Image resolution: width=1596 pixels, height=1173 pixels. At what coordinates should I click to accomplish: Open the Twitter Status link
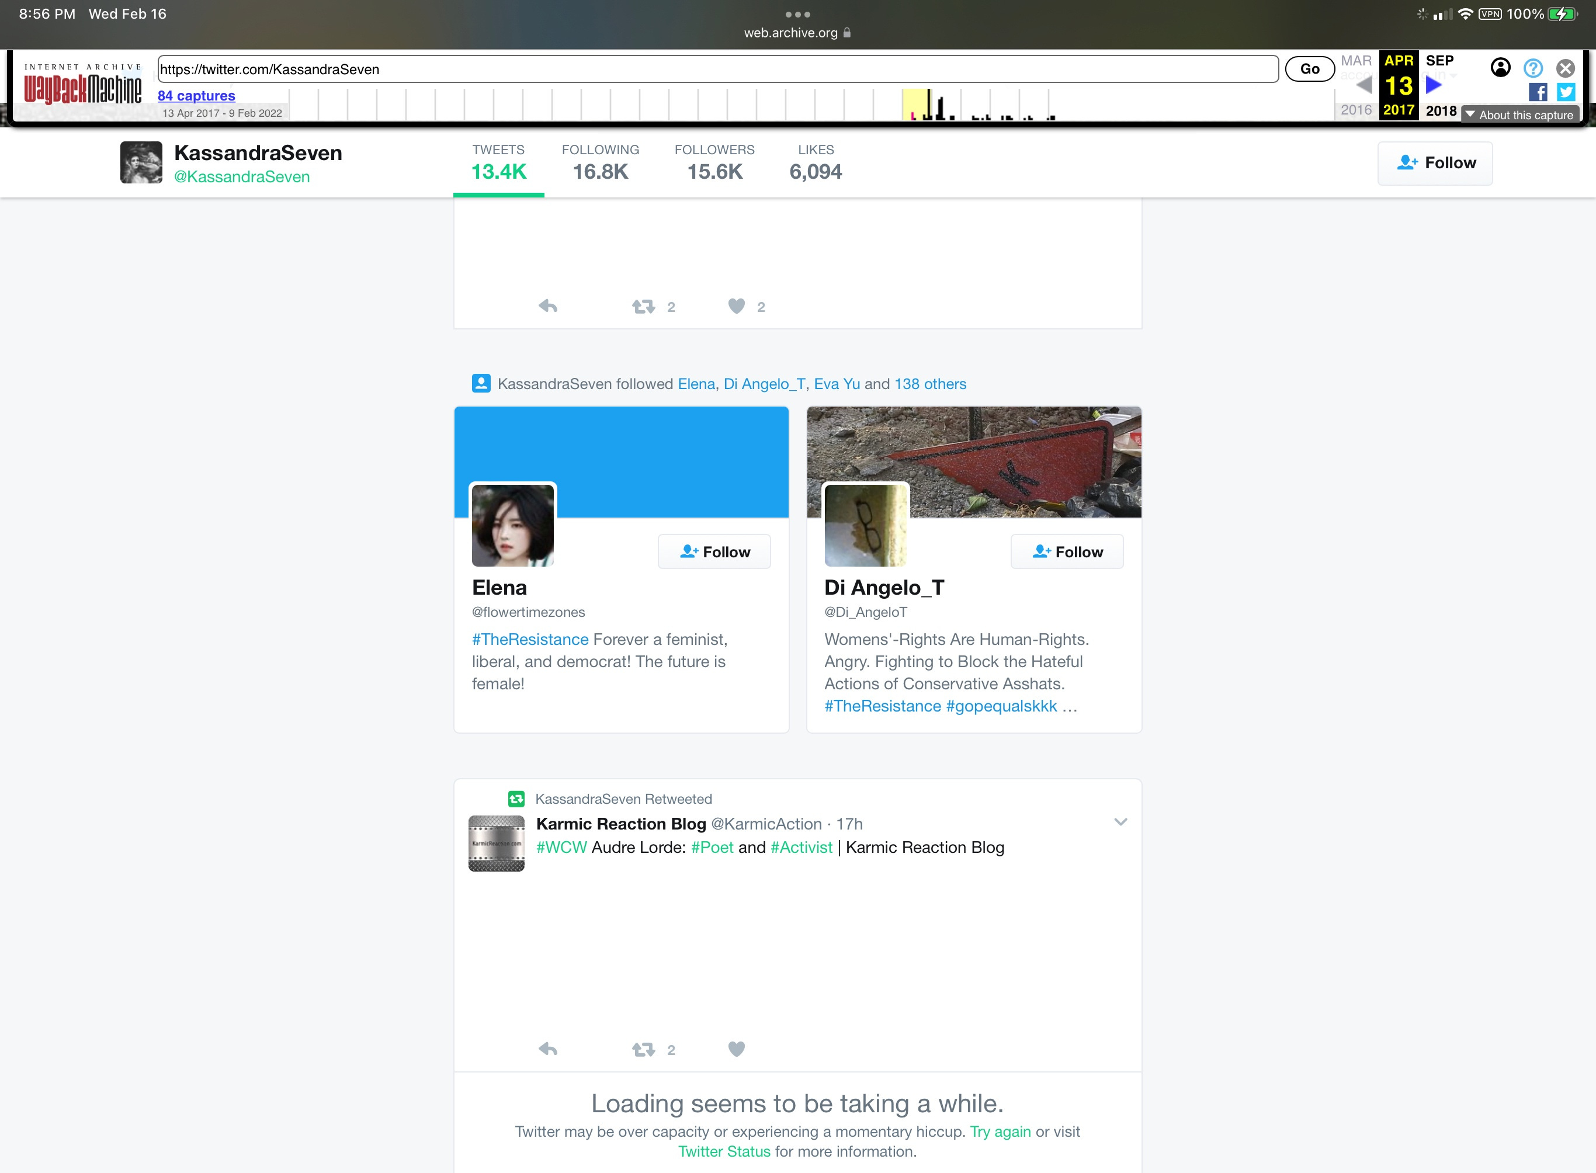(724, 1152)
